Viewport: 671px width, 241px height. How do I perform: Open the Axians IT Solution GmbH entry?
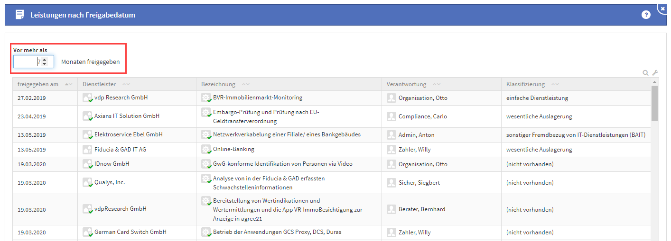tap(127, 116)
